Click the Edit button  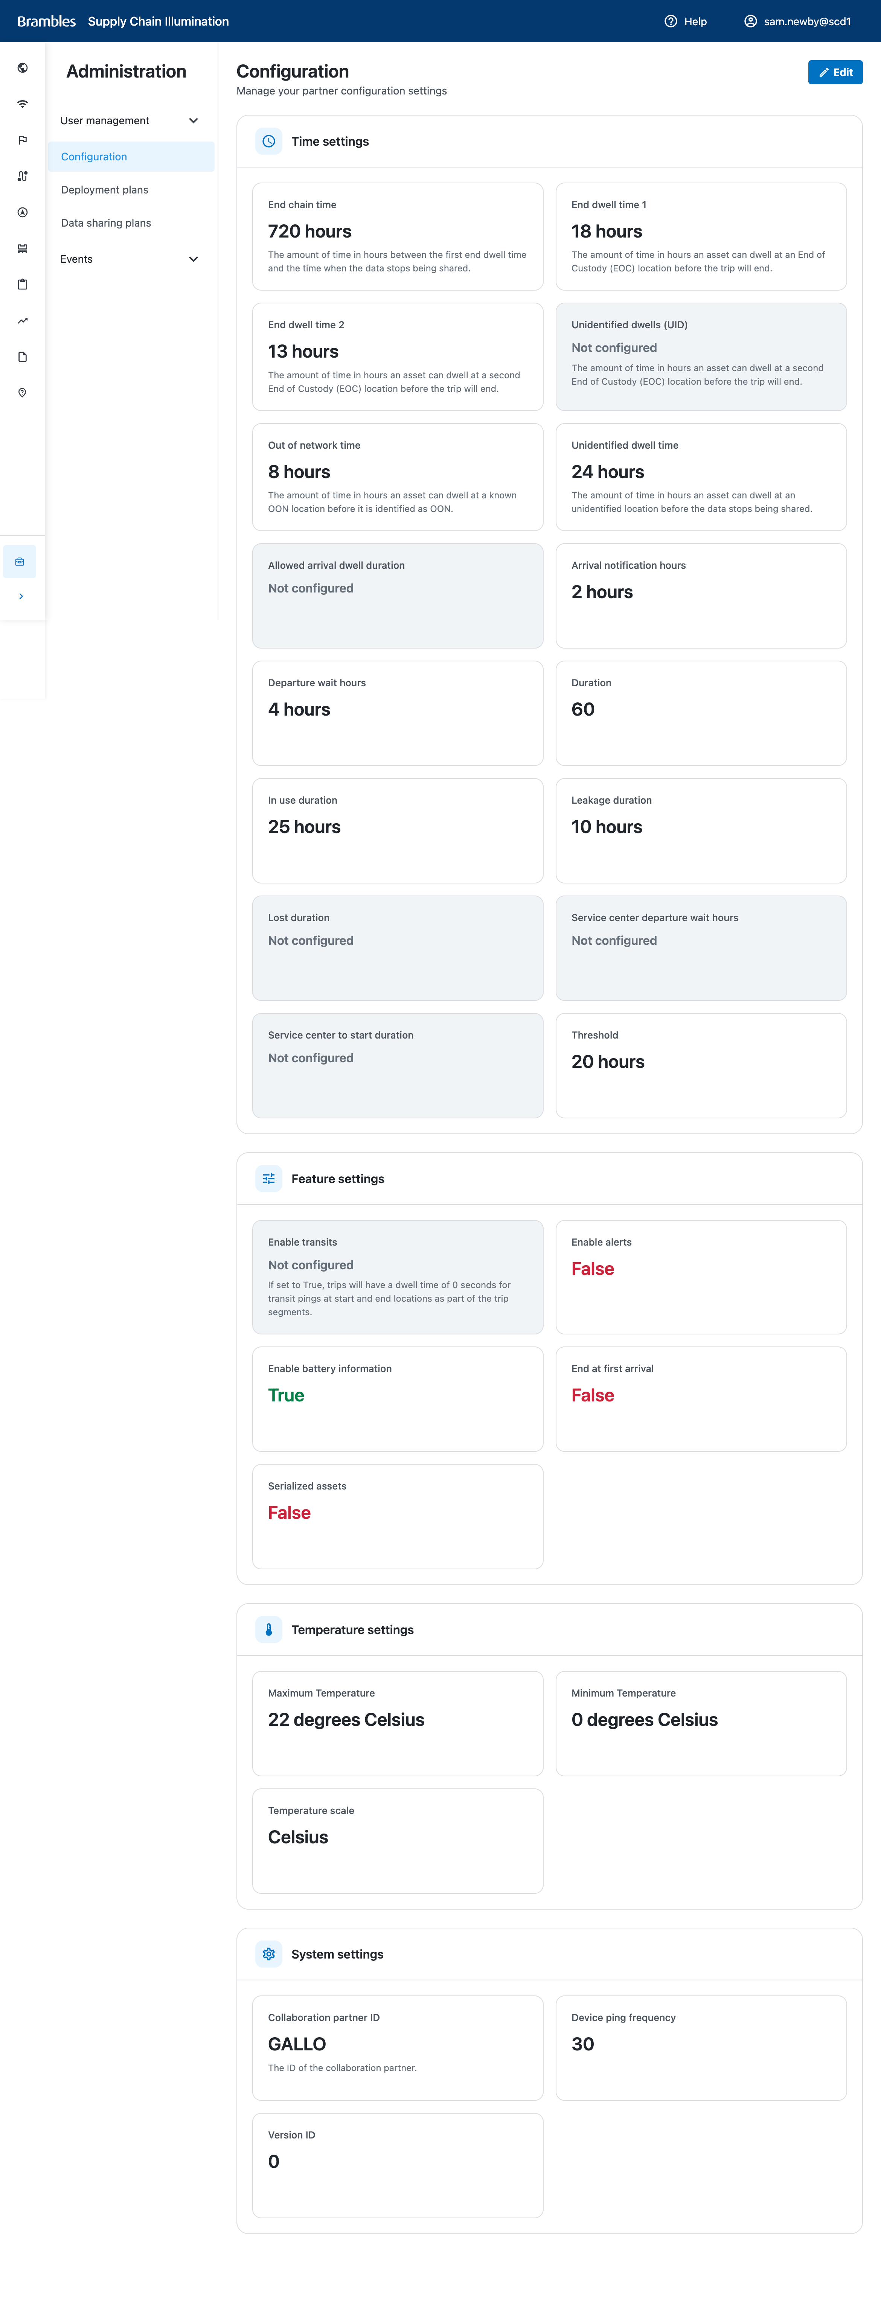tap(834, 73)
